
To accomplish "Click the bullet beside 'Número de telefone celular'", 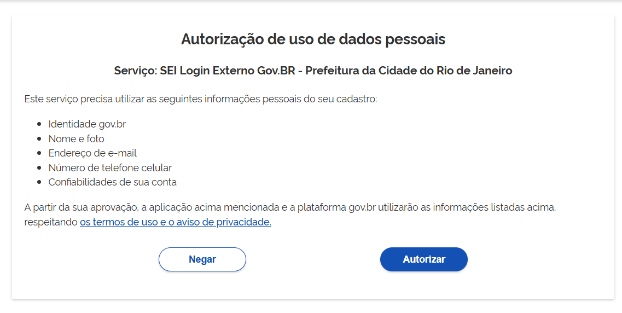I will point(39,168).
